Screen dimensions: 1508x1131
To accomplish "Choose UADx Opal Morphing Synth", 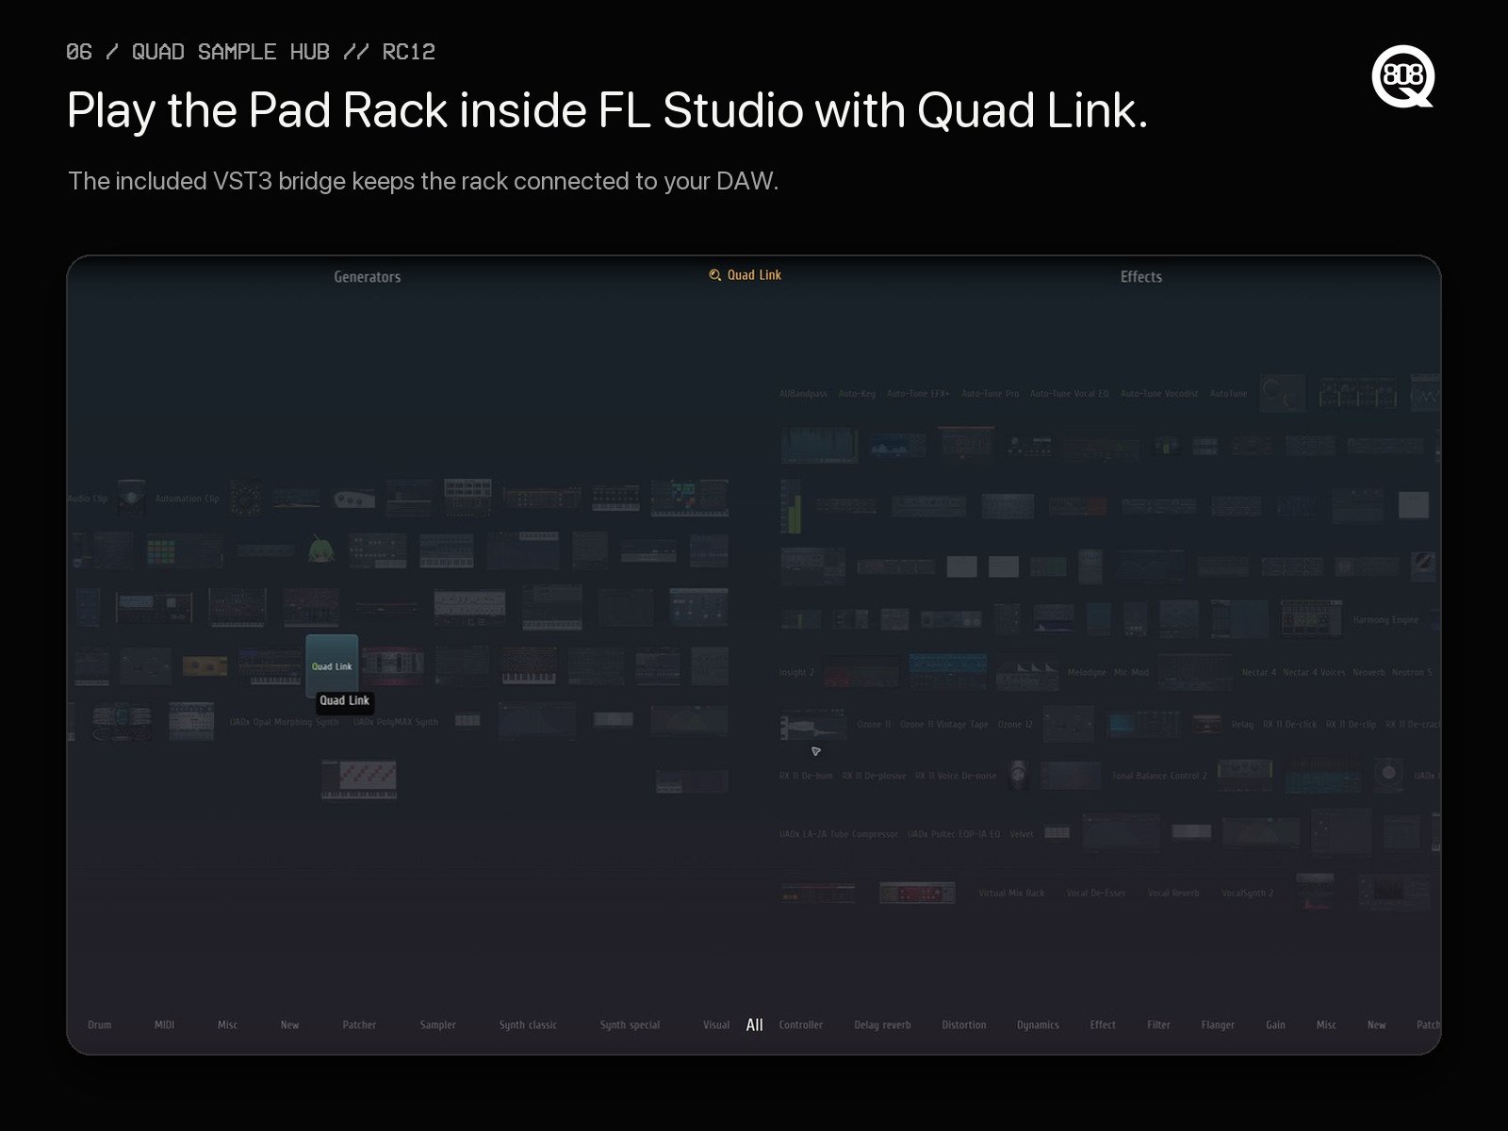I will 284,722.
